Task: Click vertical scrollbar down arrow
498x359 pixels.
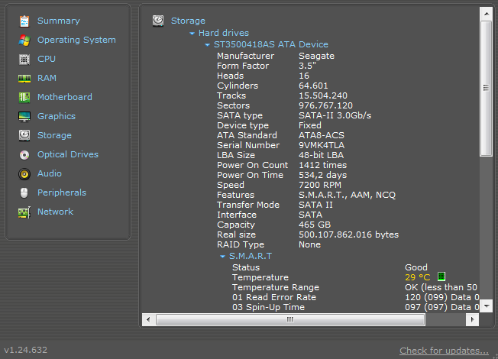Action: [x=487, y=306]
